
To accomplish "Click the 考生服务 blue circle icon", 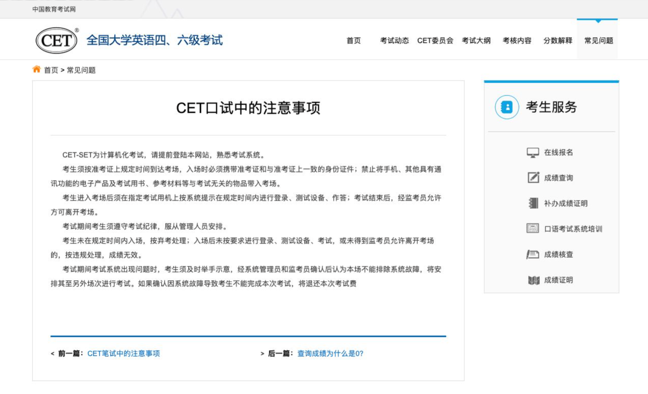I will point(507,107).
